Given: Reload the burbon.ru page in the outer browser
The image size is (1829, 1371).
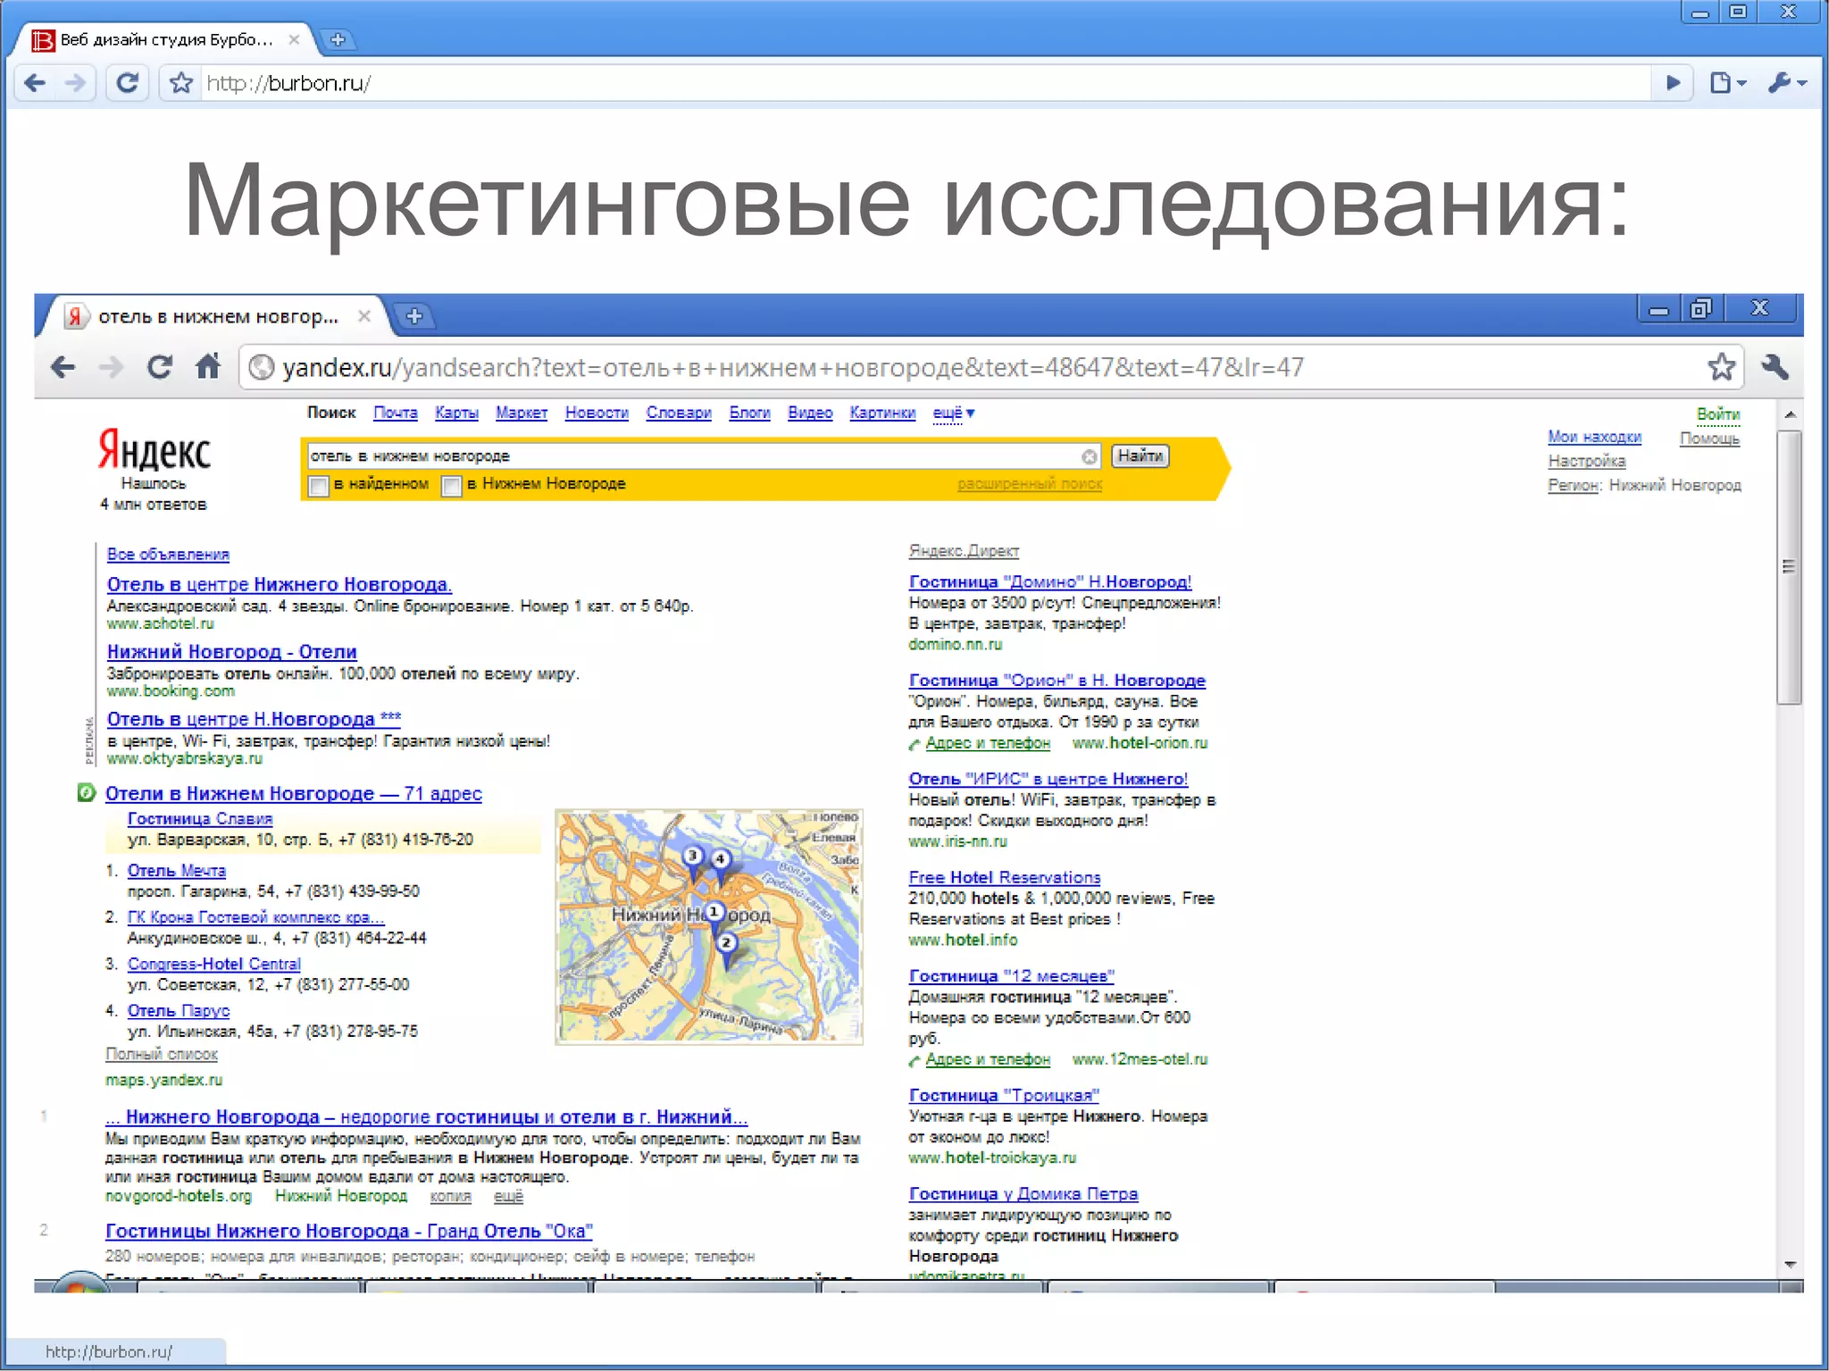Looking at the screenshot, I should pos(128,83).
